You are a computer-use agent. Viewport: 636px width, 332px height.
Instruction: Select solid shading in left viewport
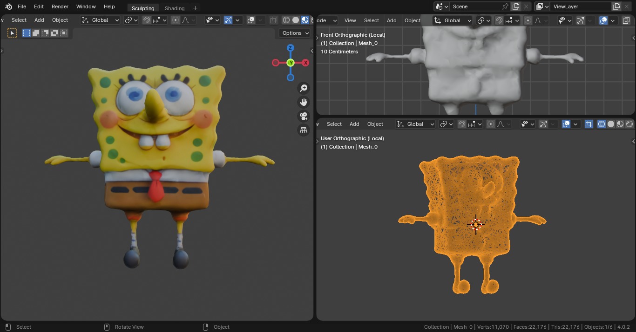(x=296, y=20)
